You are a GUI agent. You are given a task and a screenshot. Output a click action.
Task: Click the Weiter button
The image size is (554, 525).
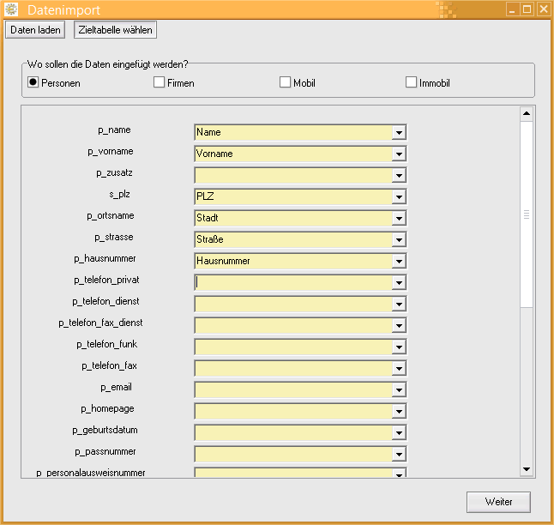pos(498,501)
